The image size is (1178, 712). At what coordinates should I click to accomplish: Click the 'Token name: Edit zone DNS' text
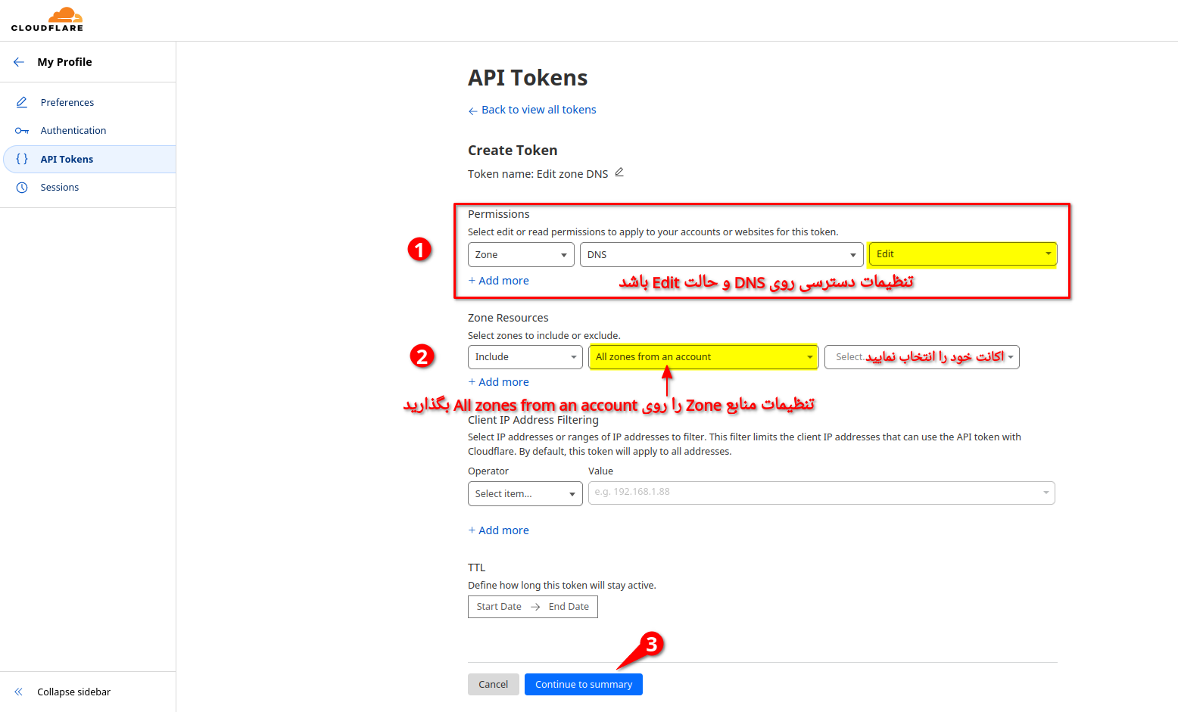[538, 174]
